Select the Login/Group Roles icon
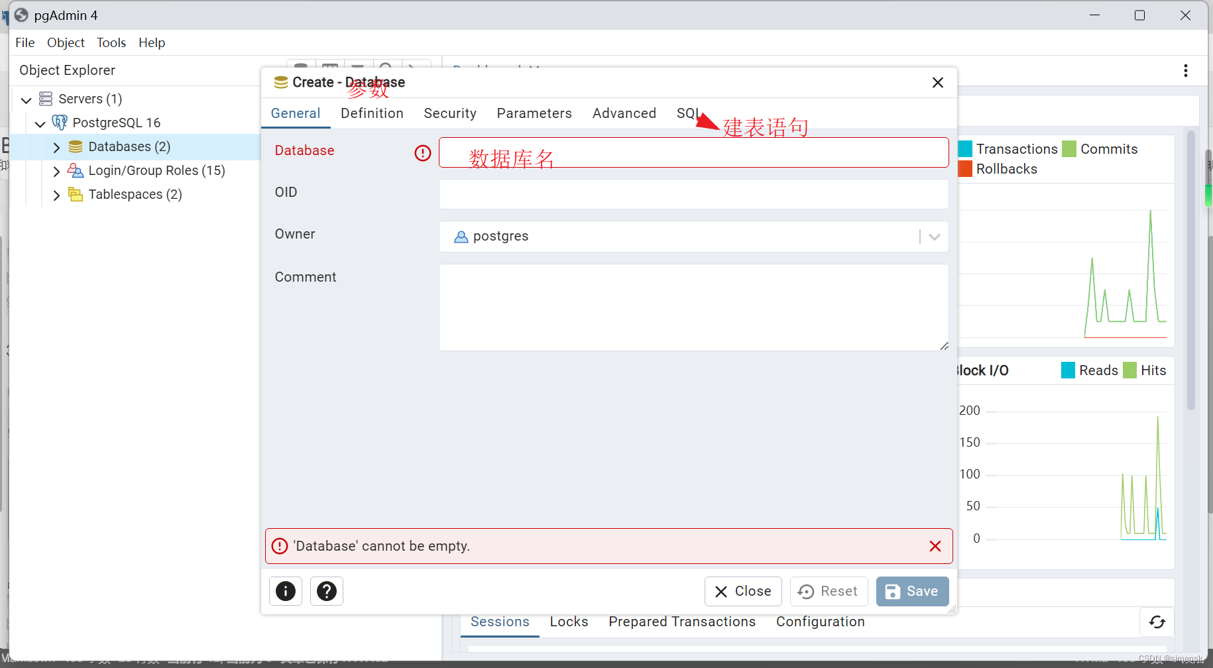 pos(76,170)
